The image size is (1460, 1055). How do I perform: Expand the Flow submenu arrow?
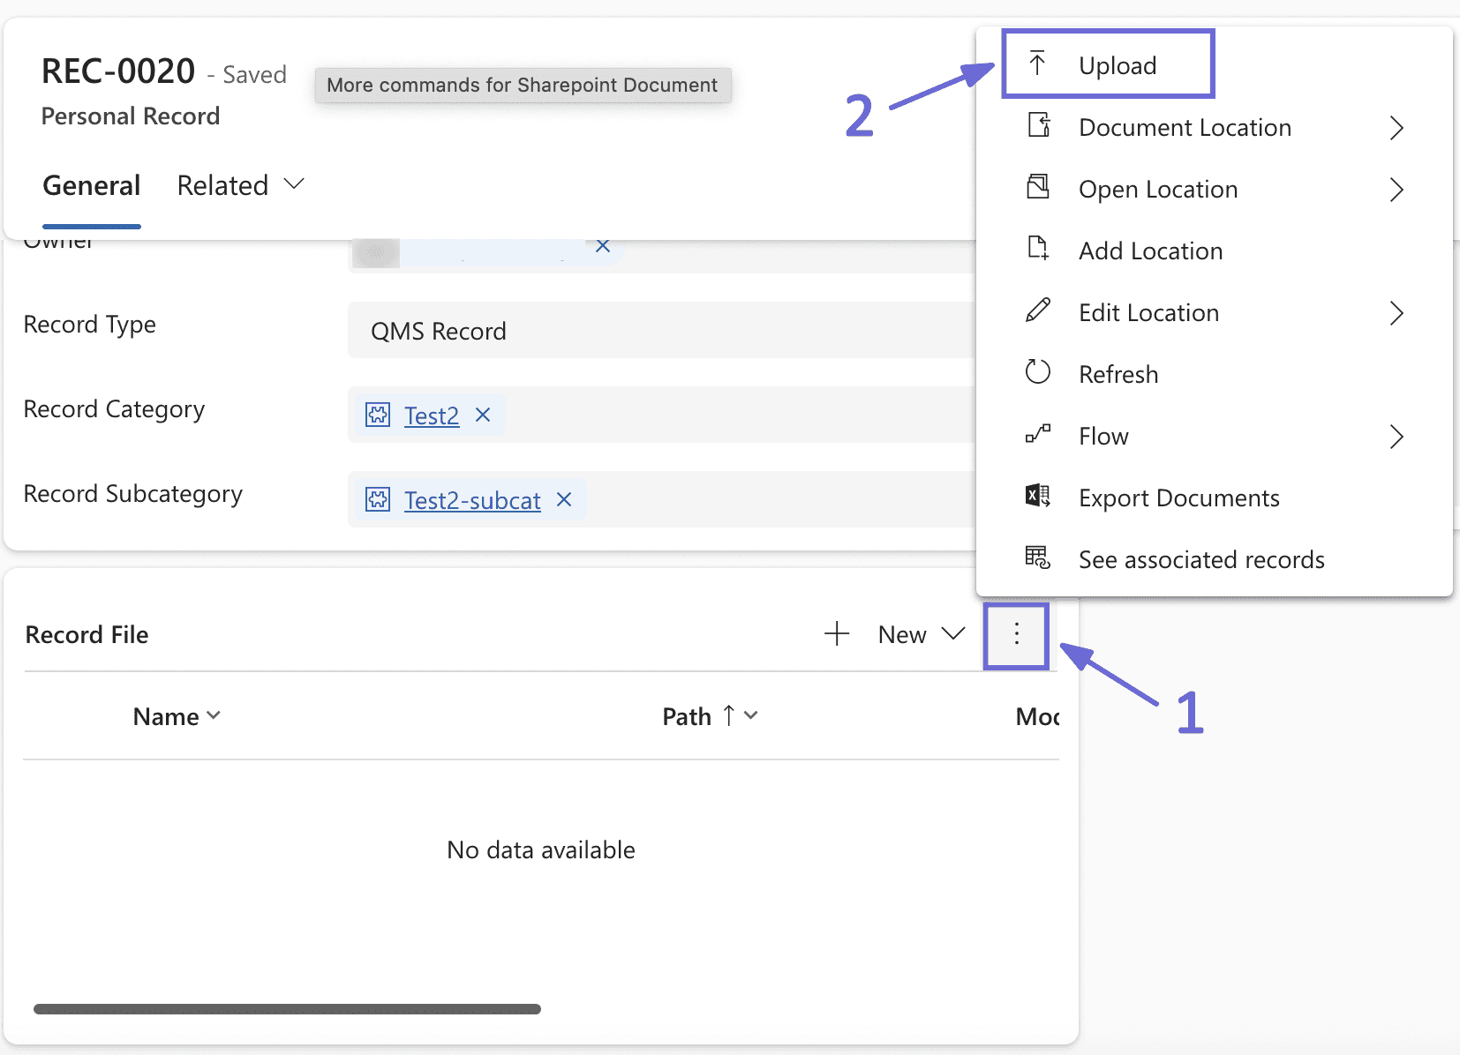[x=1396, y=437]
